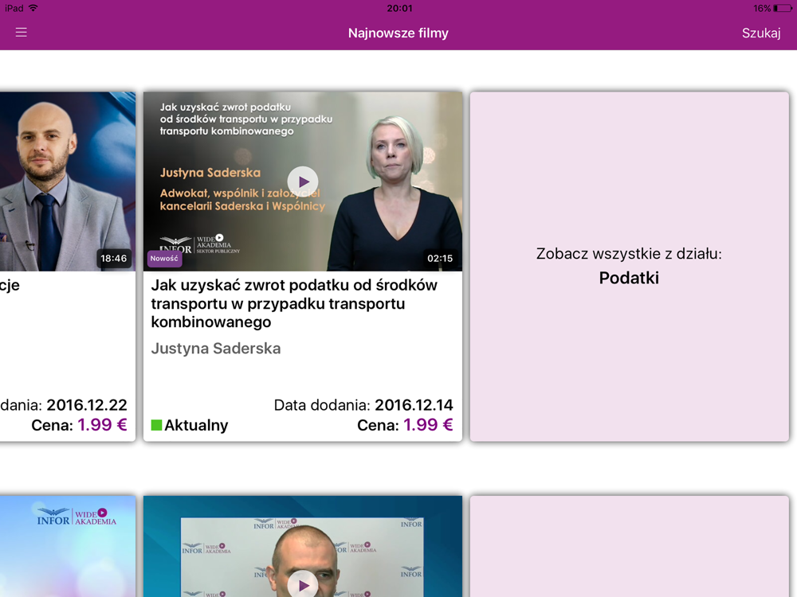The height and width of the screenshot is (597, 797).
Task: Click the author name Justyna Saderska below the title
Action: (216, 349)
